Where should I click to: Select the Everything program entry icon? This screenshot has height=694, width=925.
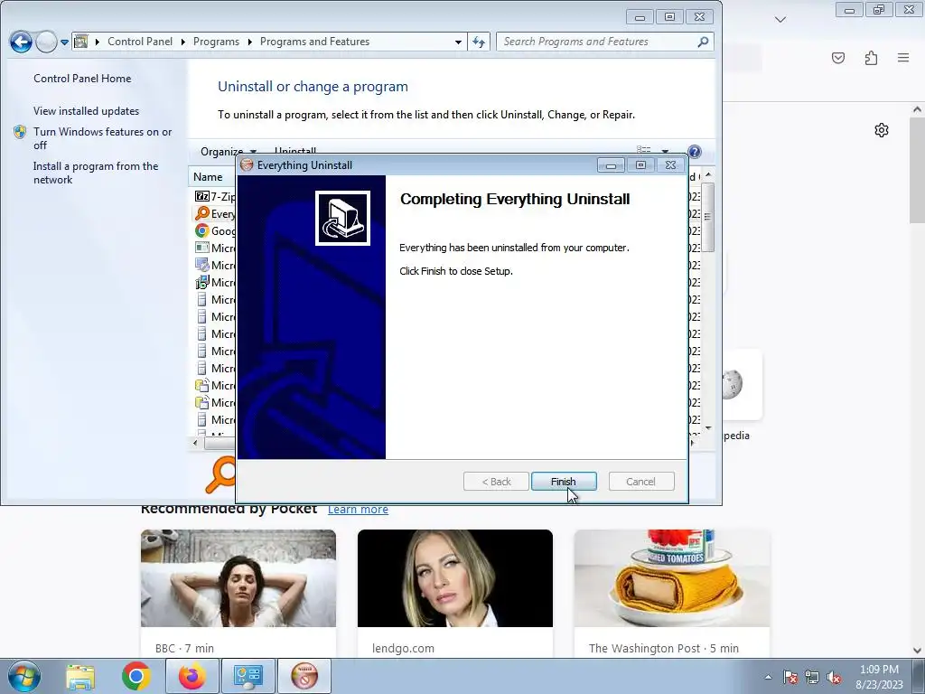[202, 213]
